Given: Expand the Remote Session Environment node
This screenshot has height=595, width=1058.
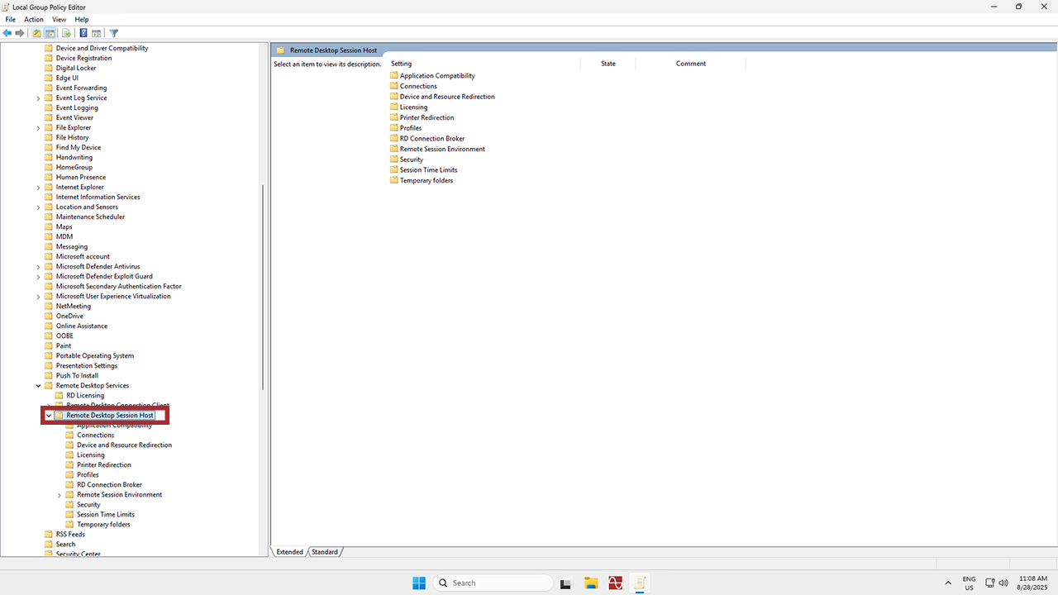Looking at the screenshot, I should pos(60,495).
